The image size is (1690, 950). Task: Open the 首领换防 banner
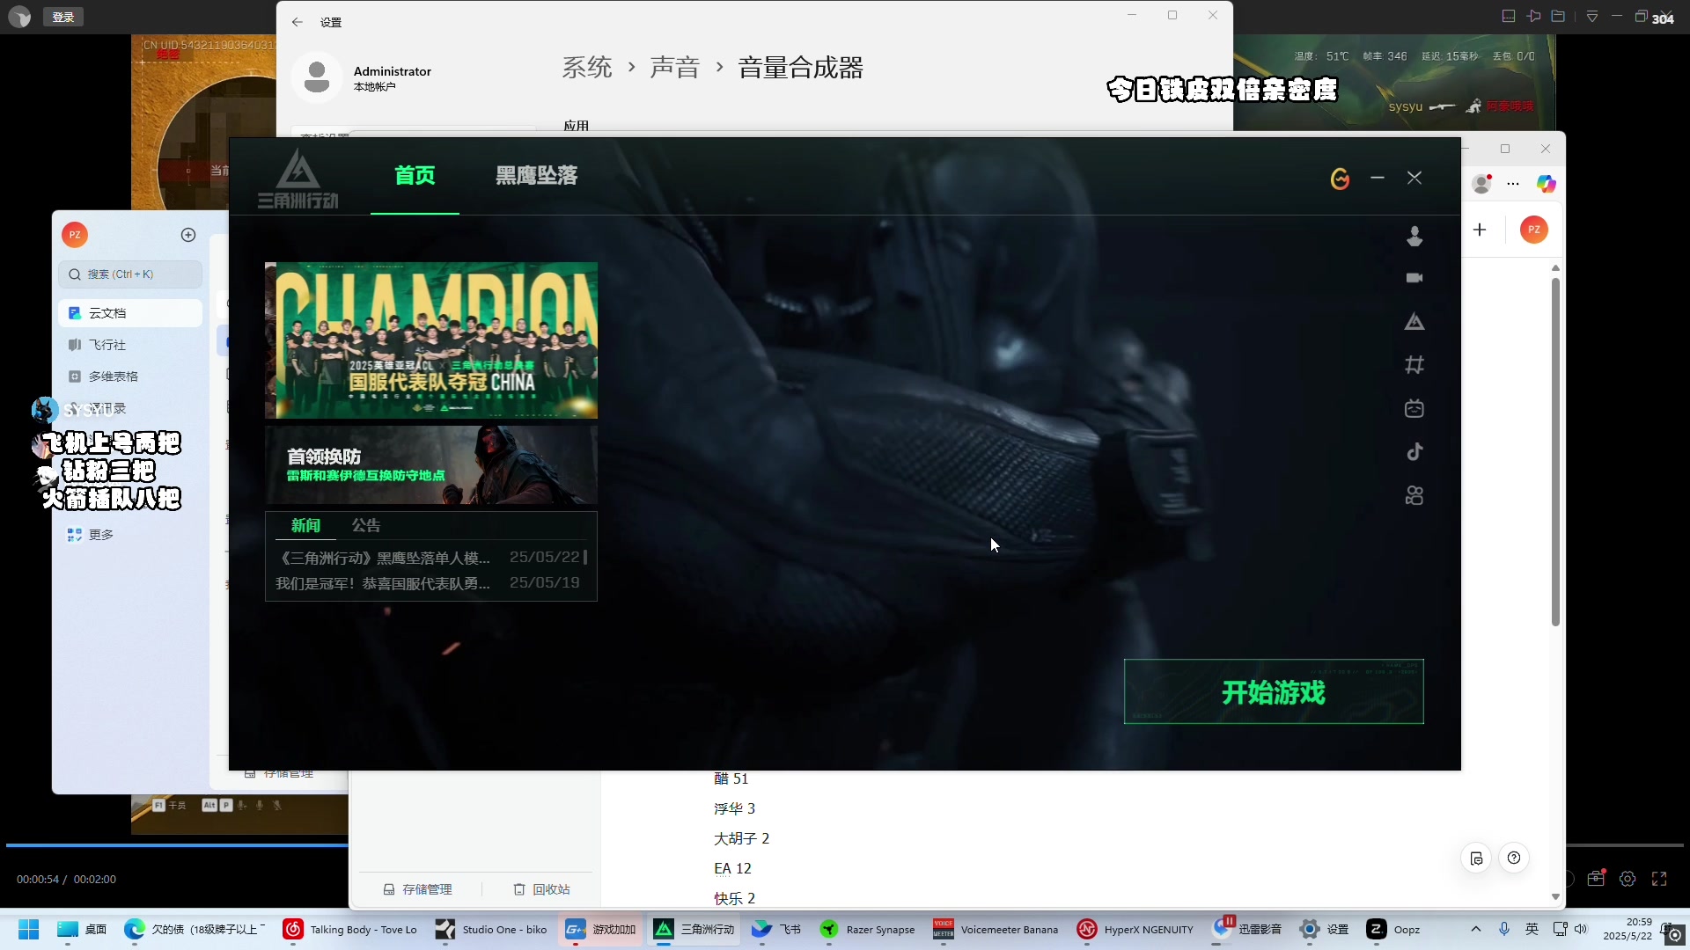pos(431,465)
